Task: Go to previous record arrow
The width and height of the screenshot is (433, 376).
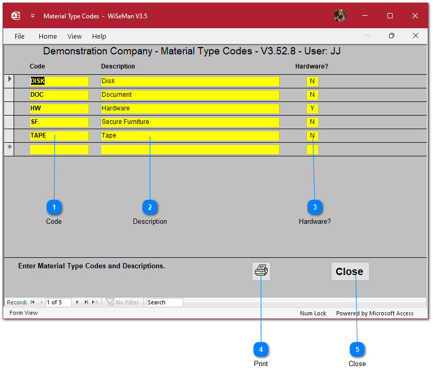Action: pos(41,302)
